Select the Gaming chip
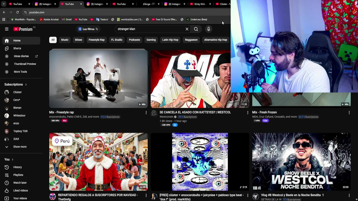358x201 pixels. (x=151, y=40)
